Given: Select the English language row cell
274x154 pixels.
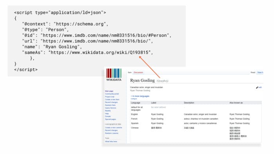Looking at the screenshot, I should click(x=134, y=114).
